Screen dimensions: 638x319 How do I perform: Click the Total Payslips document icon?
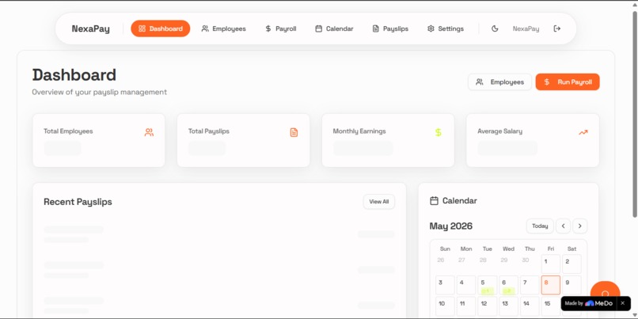point(294,132)
